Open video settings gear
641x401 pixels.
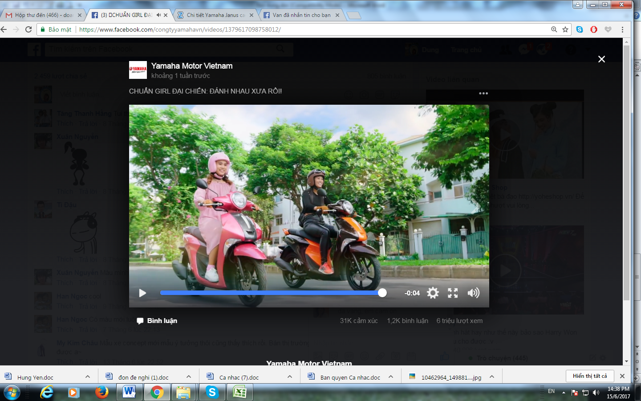[433, 293]
